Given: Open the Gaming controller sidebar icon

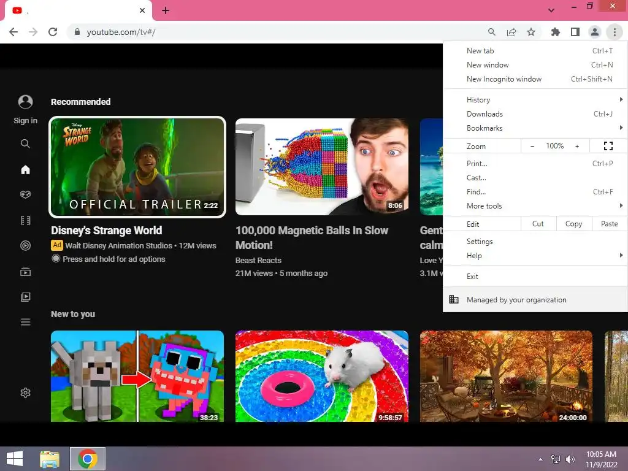Looking at the screenshot, I should [25, 194].
